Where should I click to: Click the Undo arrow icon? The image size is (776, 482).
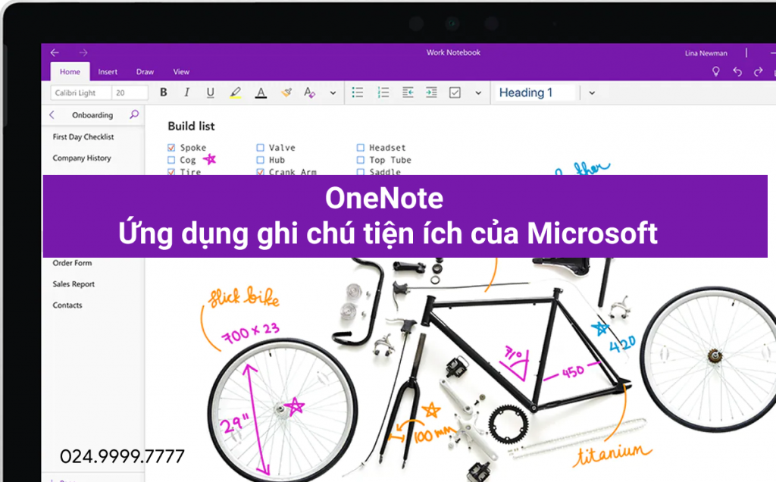[737, 70]
